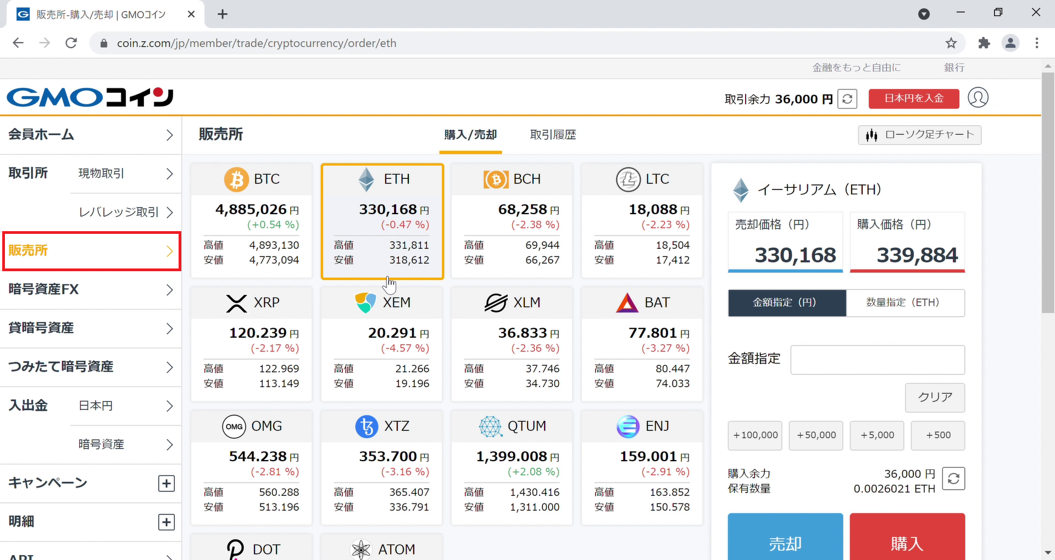The width and height of the screenshot is (1055, 560).
Task: Open the user account profile icon
Action: point(978,98)
